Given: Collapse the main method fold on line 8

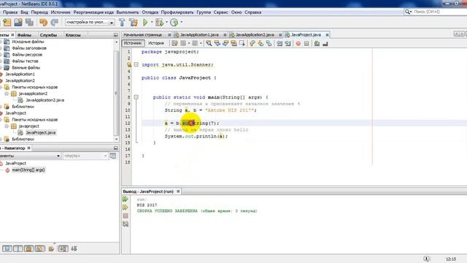Looking at the screenshot, I should [136, 97].
